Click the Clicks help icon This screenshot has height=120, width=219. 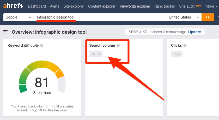(185, 45)
